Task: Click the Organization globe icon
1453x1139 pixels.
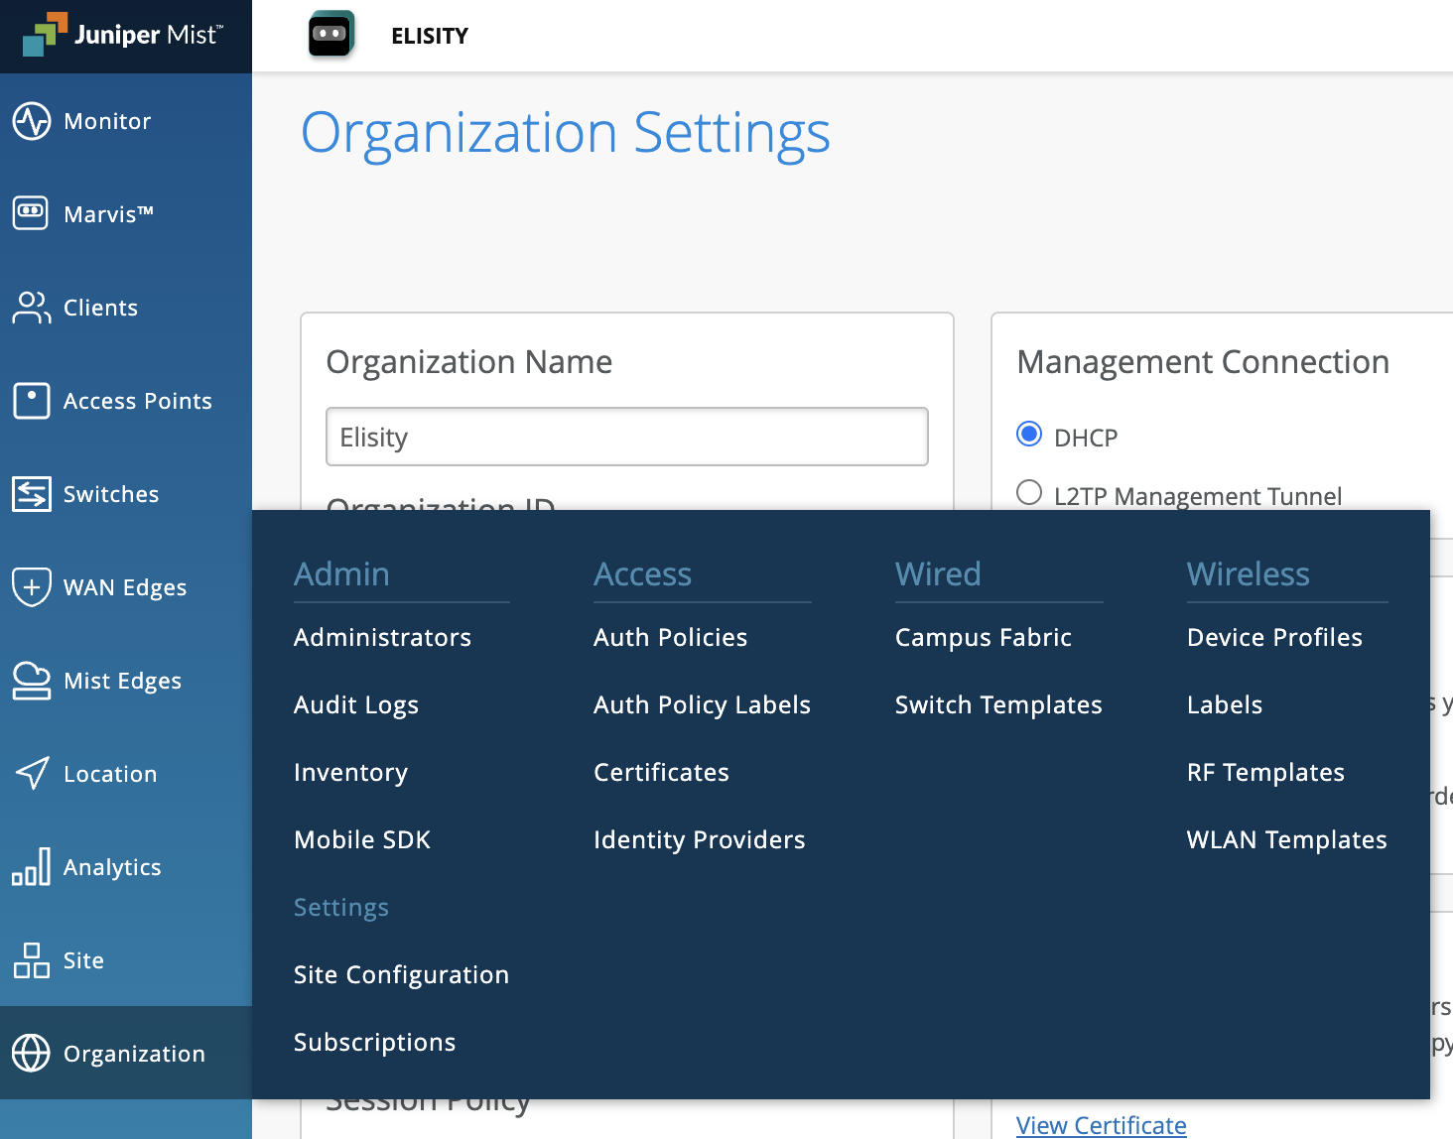Action: coord(32,1054)
